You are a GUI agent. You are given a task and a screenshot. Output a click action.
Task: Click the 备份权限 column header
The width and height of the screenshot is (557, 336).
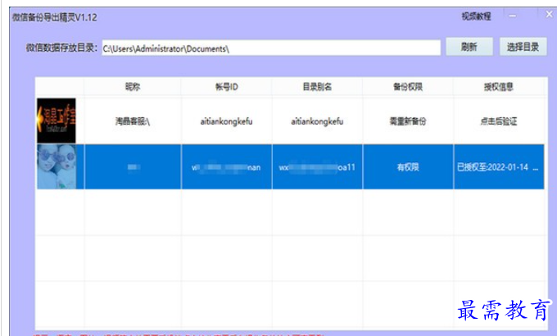pos(408,86)
